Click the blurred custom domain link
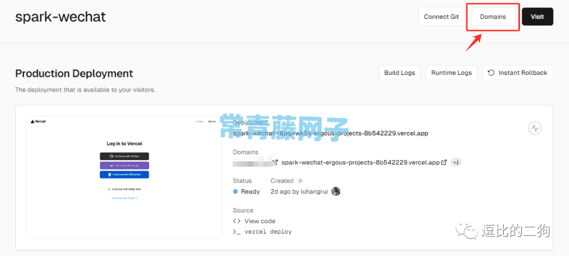569x256 pixels. 252,162
